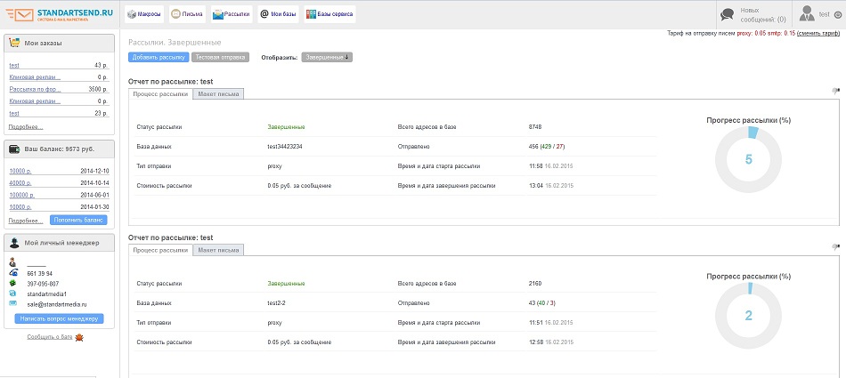Click start time 11:51 16.02.2015
This screenshot has height=378, width=846.
551,323
